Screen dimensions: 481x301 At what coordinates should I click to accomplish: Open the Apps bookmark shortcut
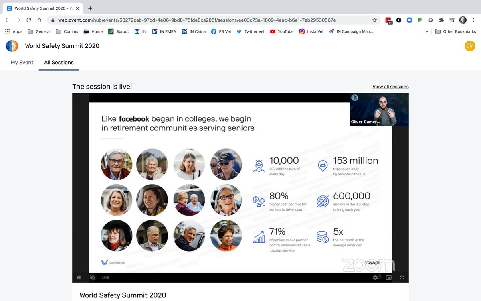14,31
